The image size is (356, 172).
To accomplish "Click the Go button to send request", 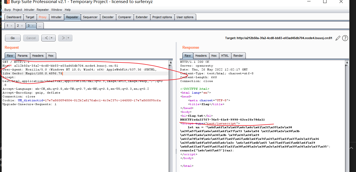I will pyautogui.click(x=13, y=38).
